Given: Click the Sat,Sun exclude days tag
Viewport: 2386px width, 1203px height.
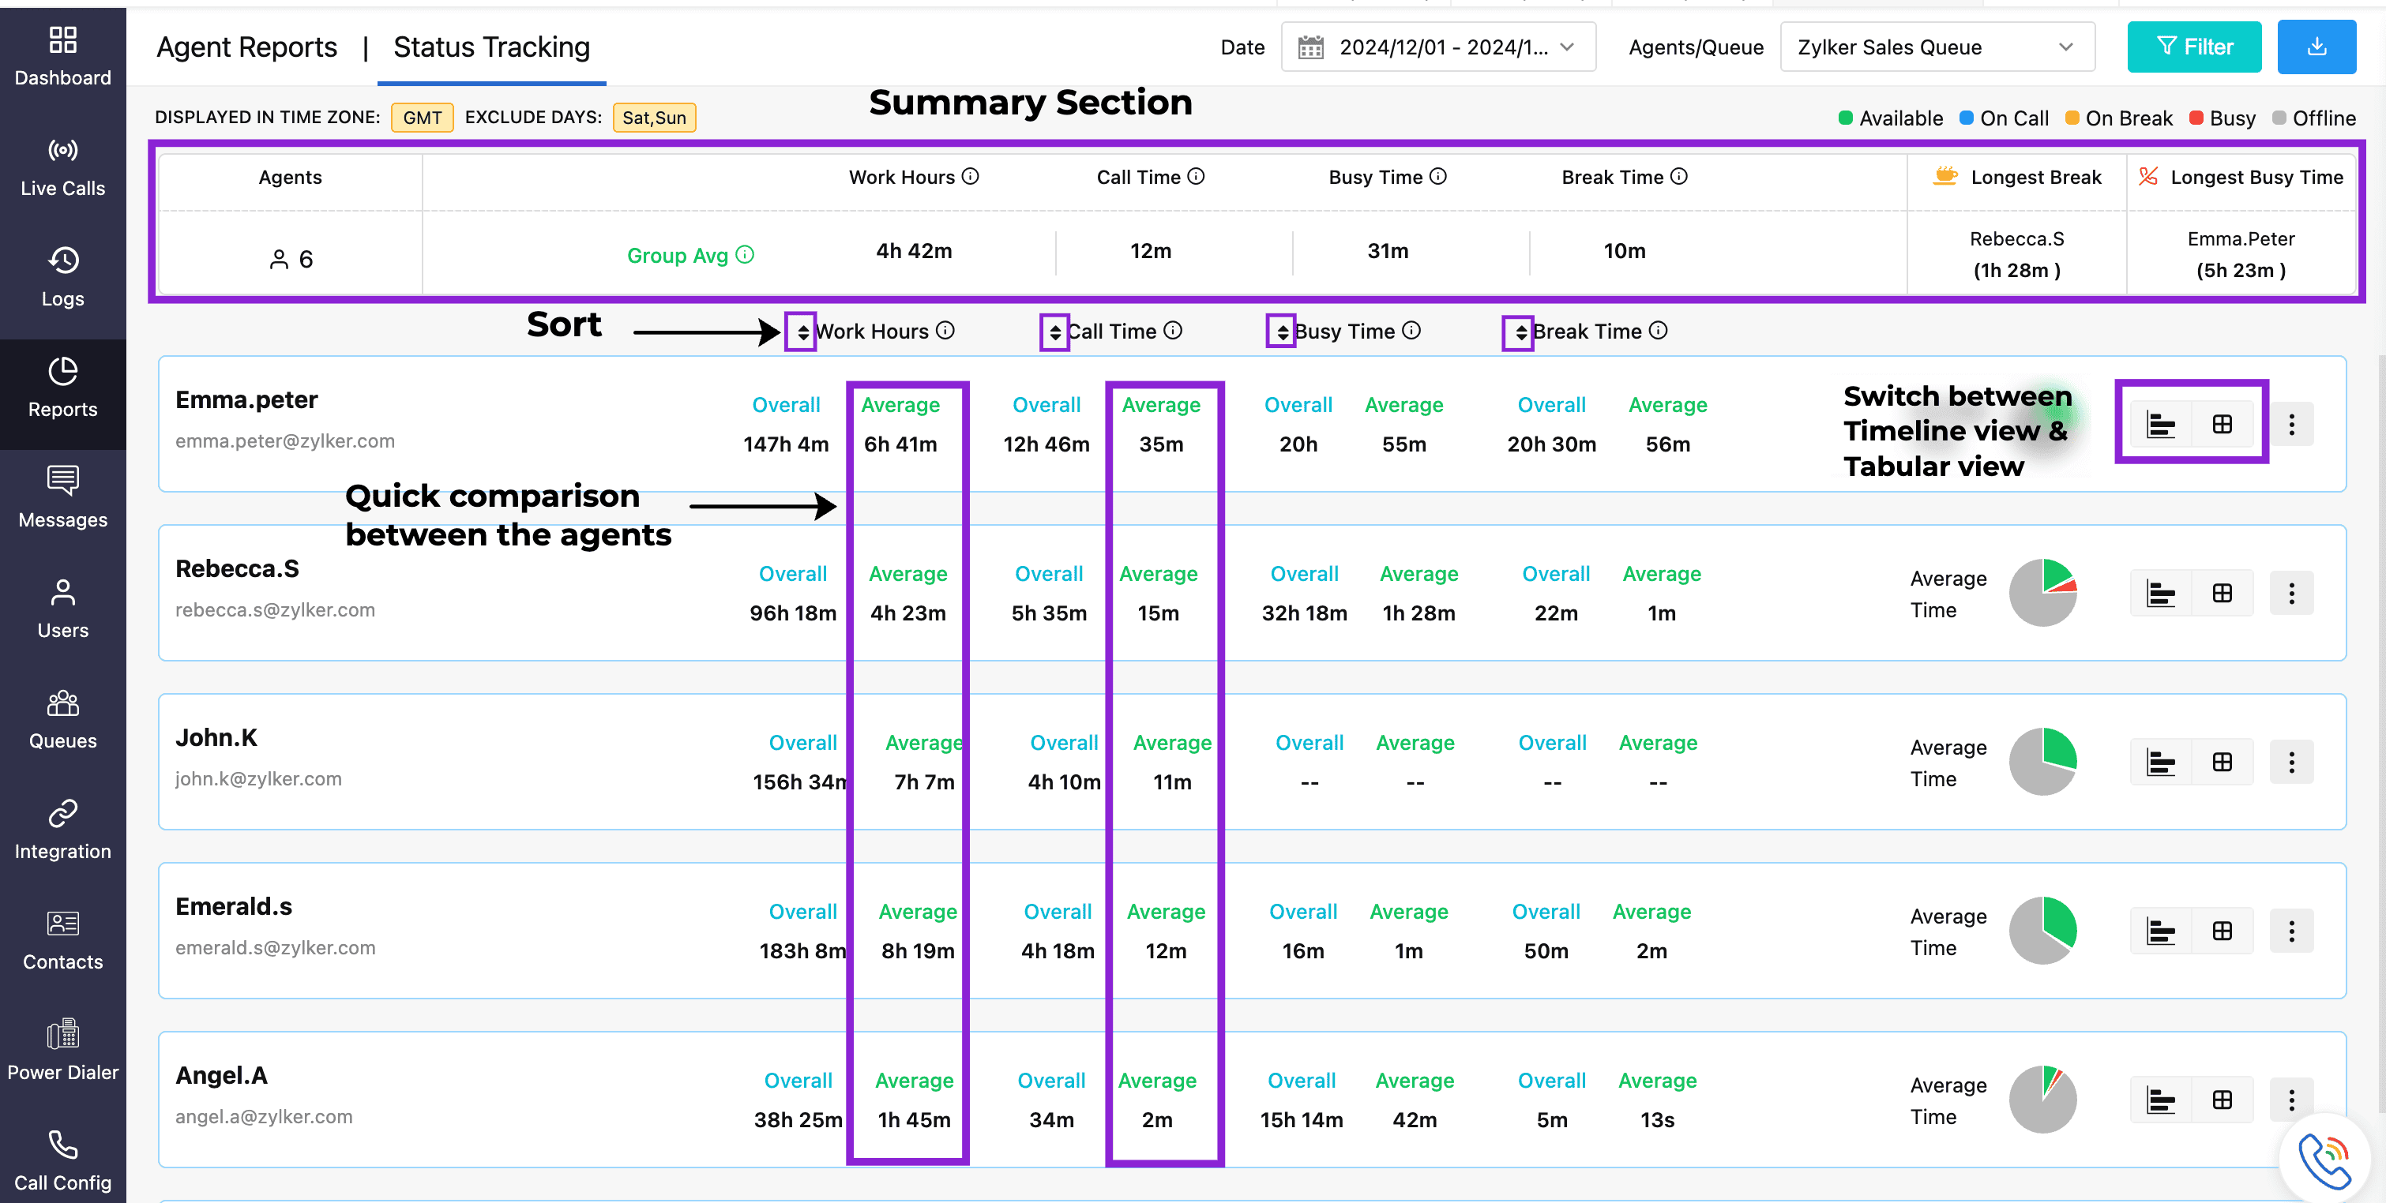Looking at the screenshot, I should click(x=654, y=118).
